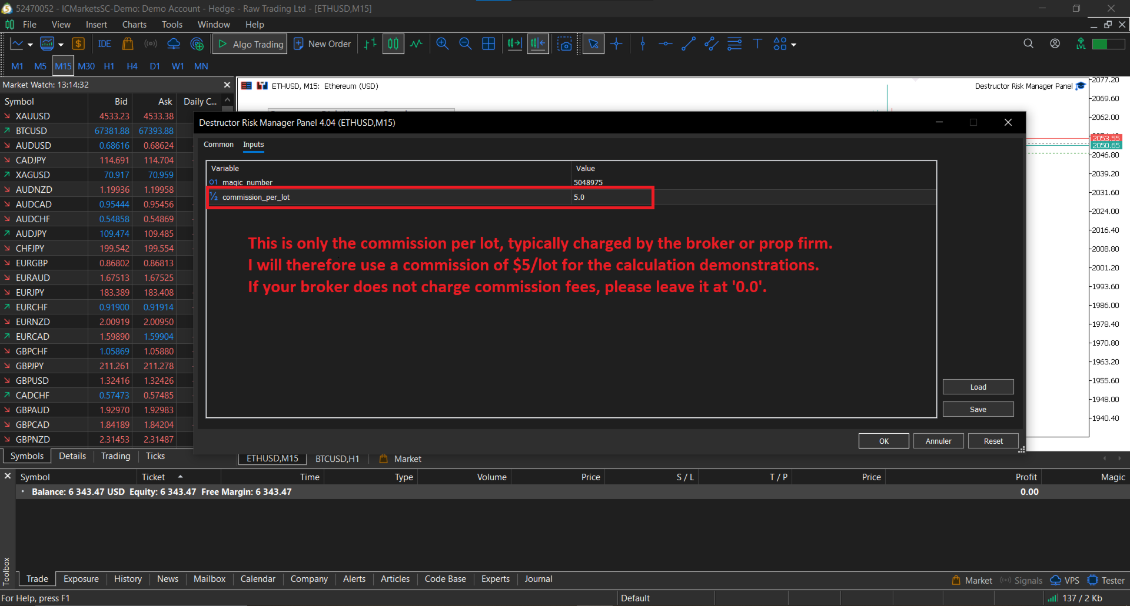
Task: Switch to the Common tab in dialog
Action: tap(218, 145)
